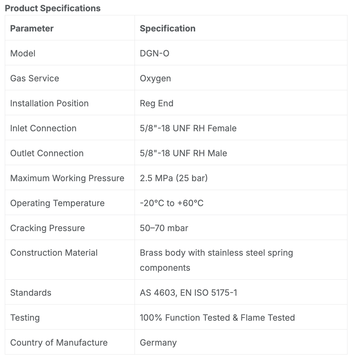Select the Country of Manufacture label
This screenshot has height=361, width=354.
coord(59,342)
